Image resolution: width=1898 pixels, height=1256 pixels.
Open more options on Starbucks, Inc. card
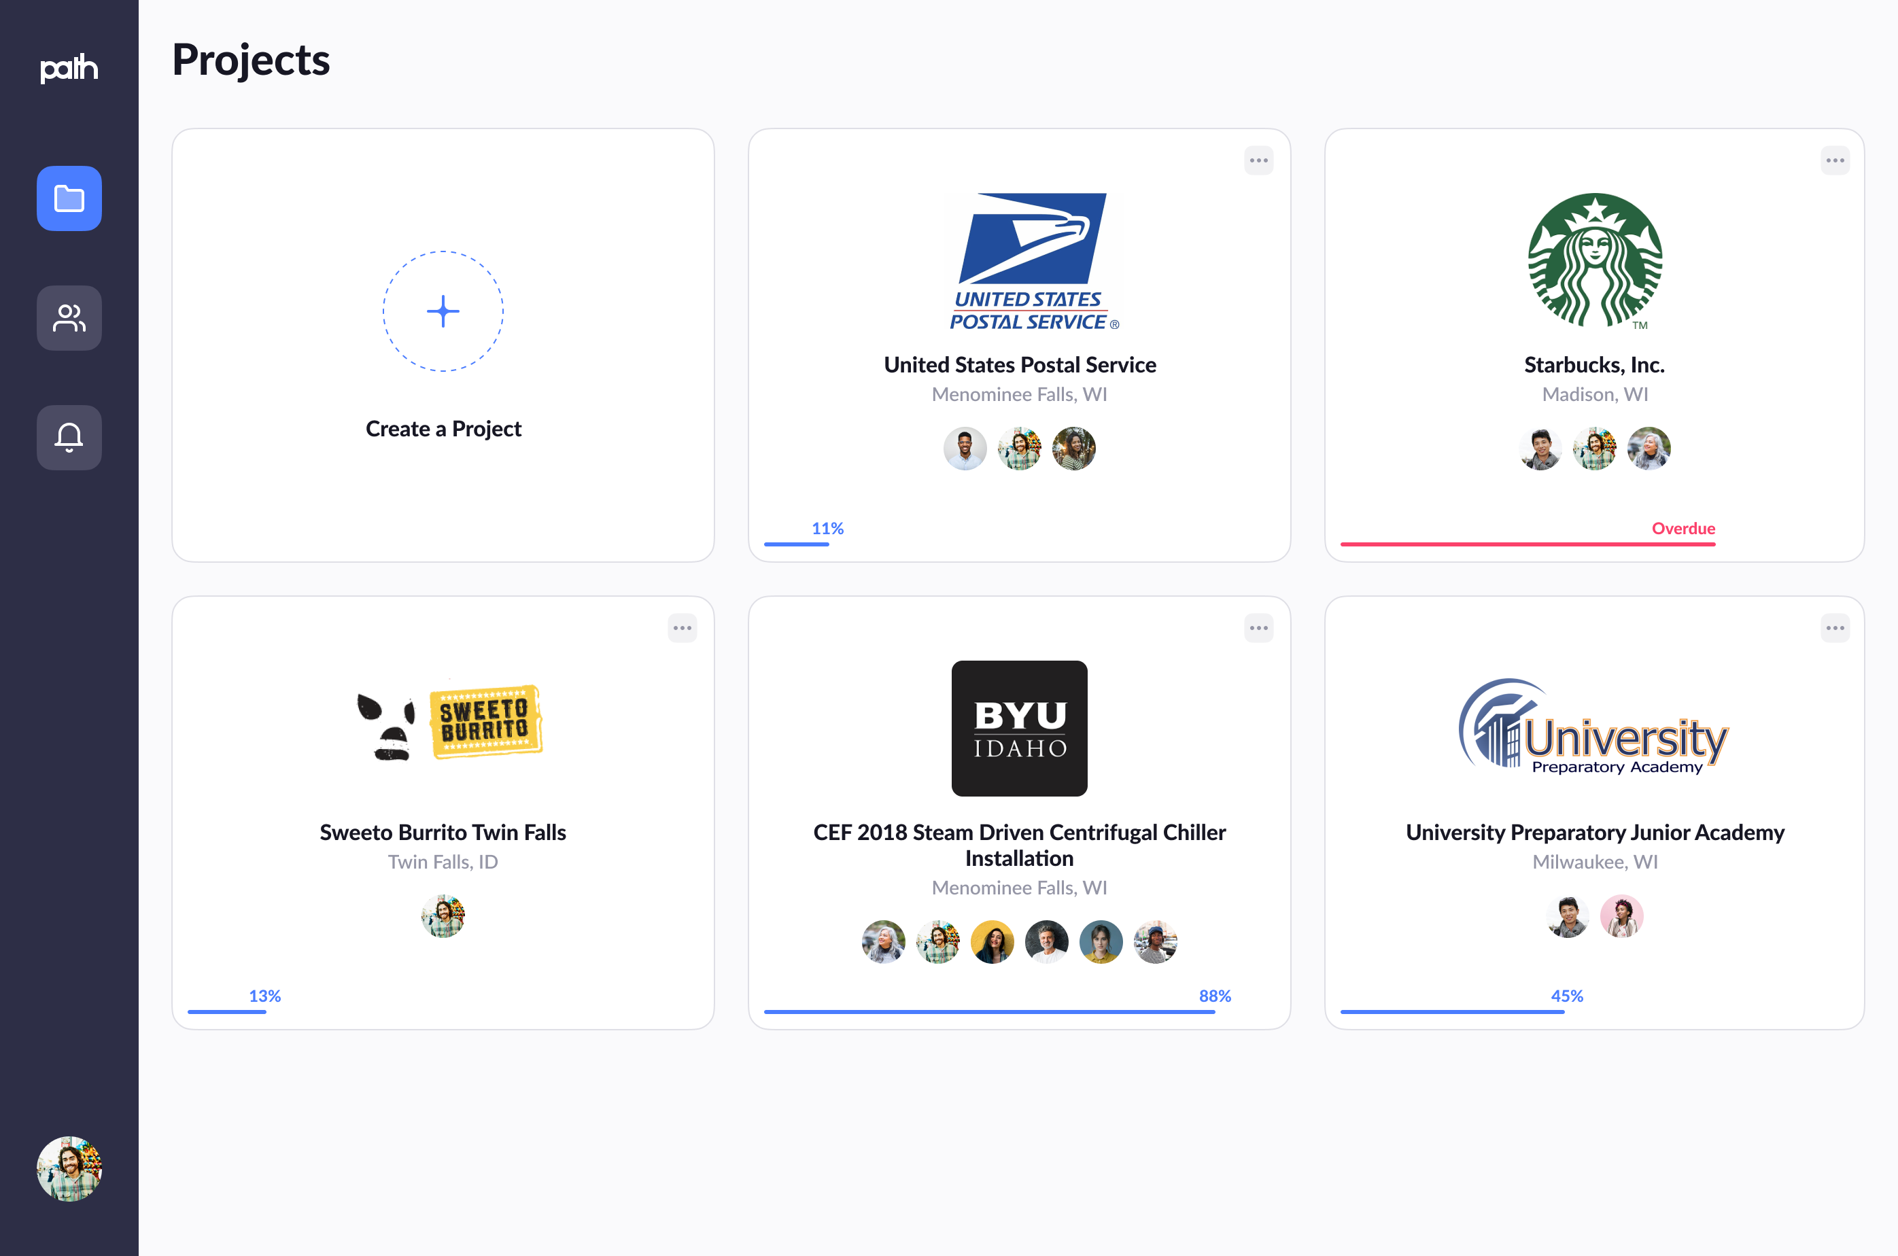1835,160
